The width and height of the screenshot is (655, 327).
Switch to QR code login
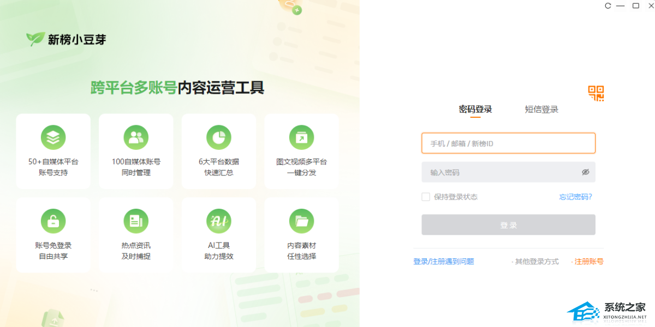(x=596, y=93)
